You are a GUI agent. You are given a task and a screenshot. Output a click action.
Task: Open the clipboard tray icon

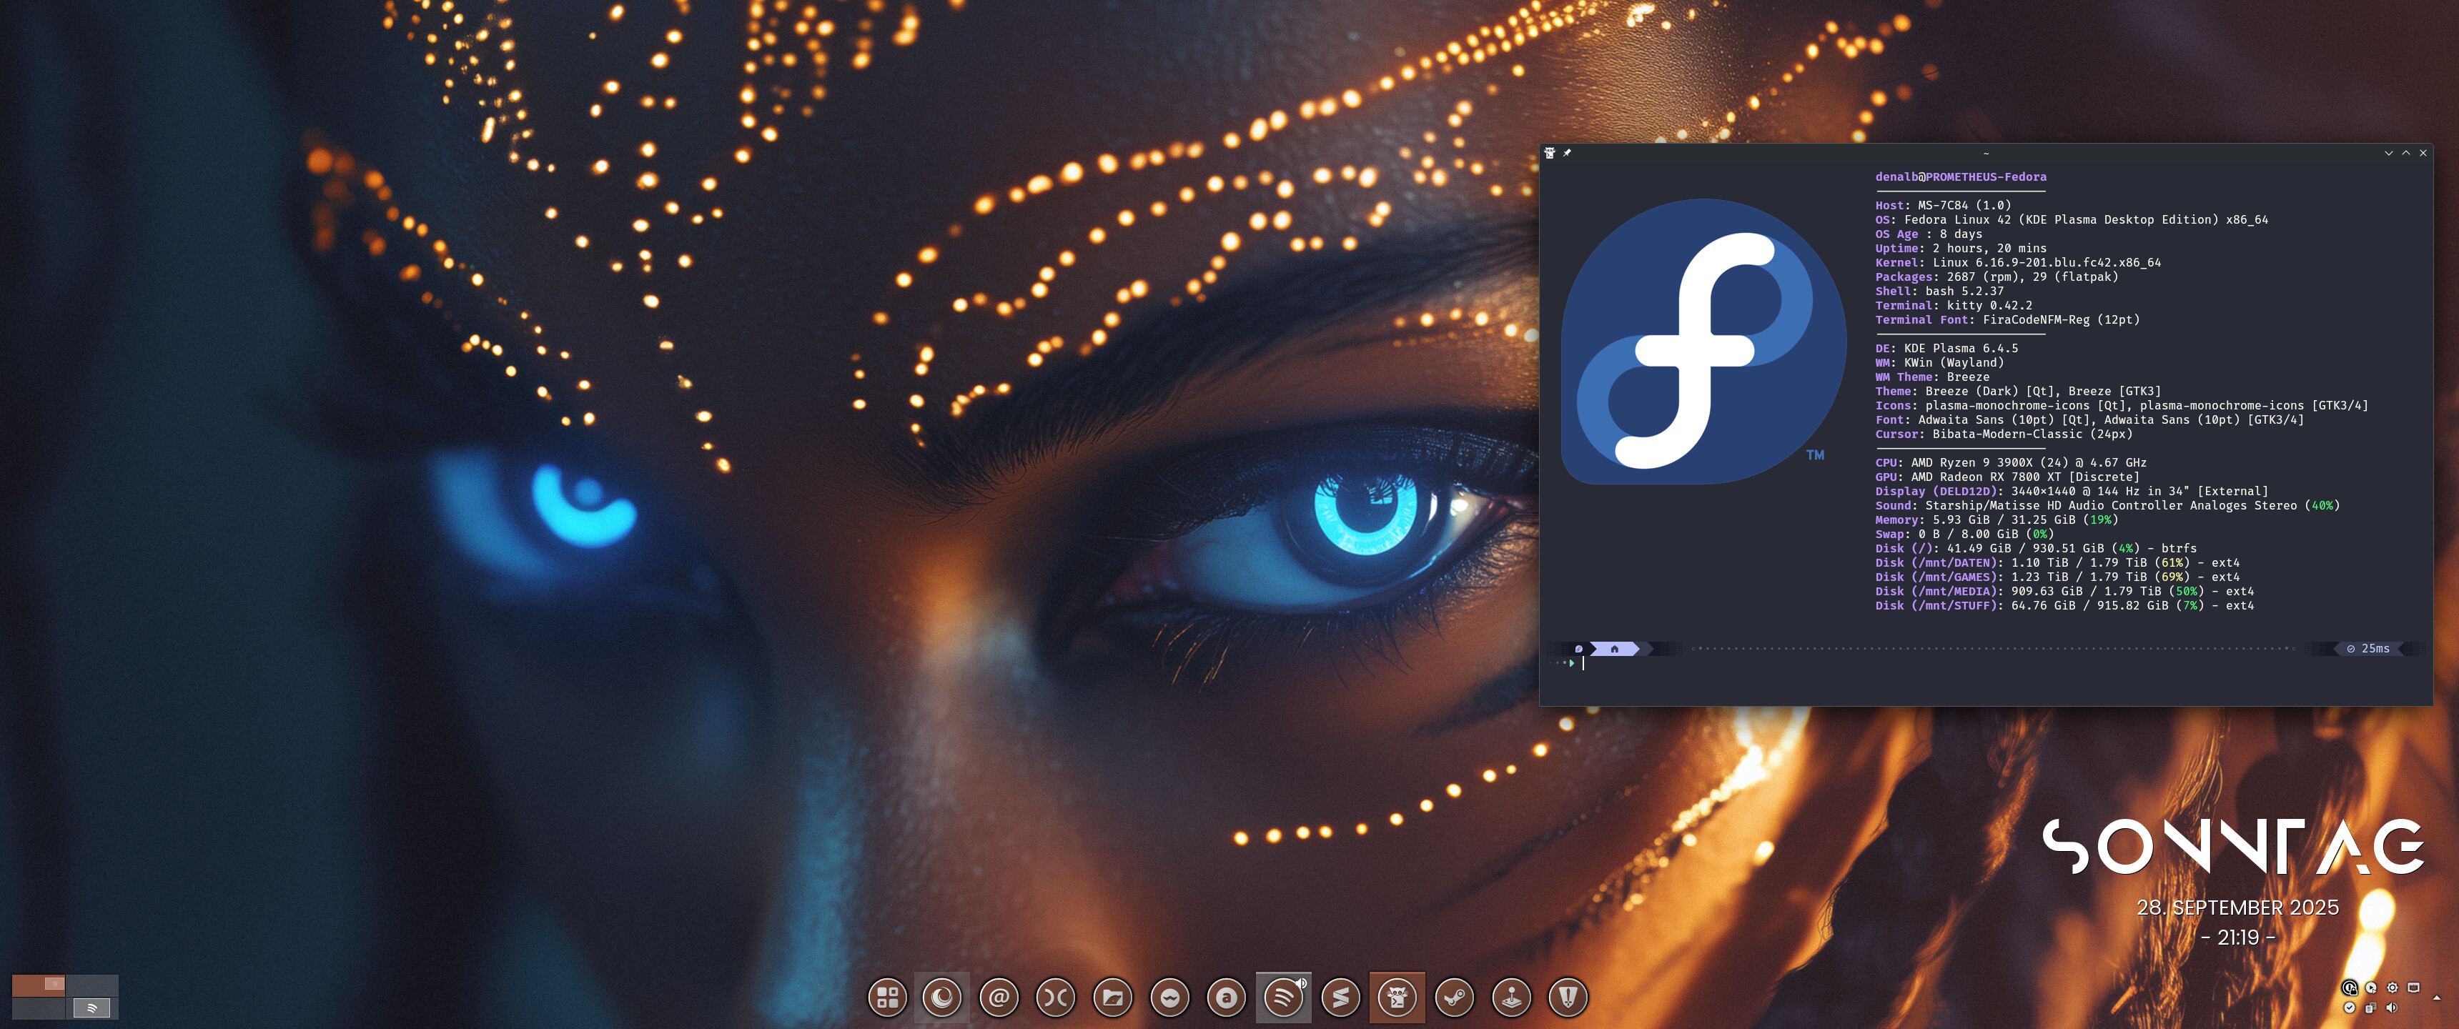(2370, 1008)
